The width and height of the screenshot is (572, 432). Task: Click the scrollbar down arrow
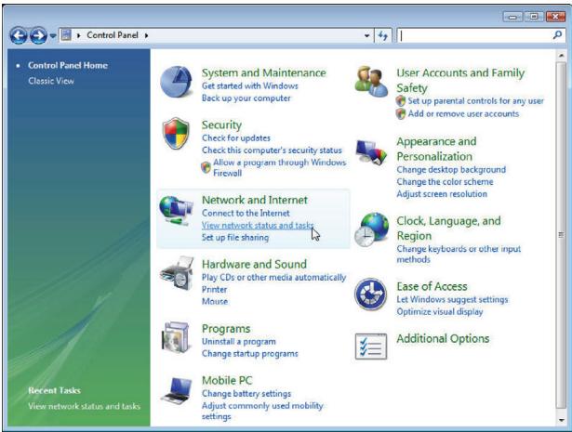pyautogui.click(x=561, y=420)
